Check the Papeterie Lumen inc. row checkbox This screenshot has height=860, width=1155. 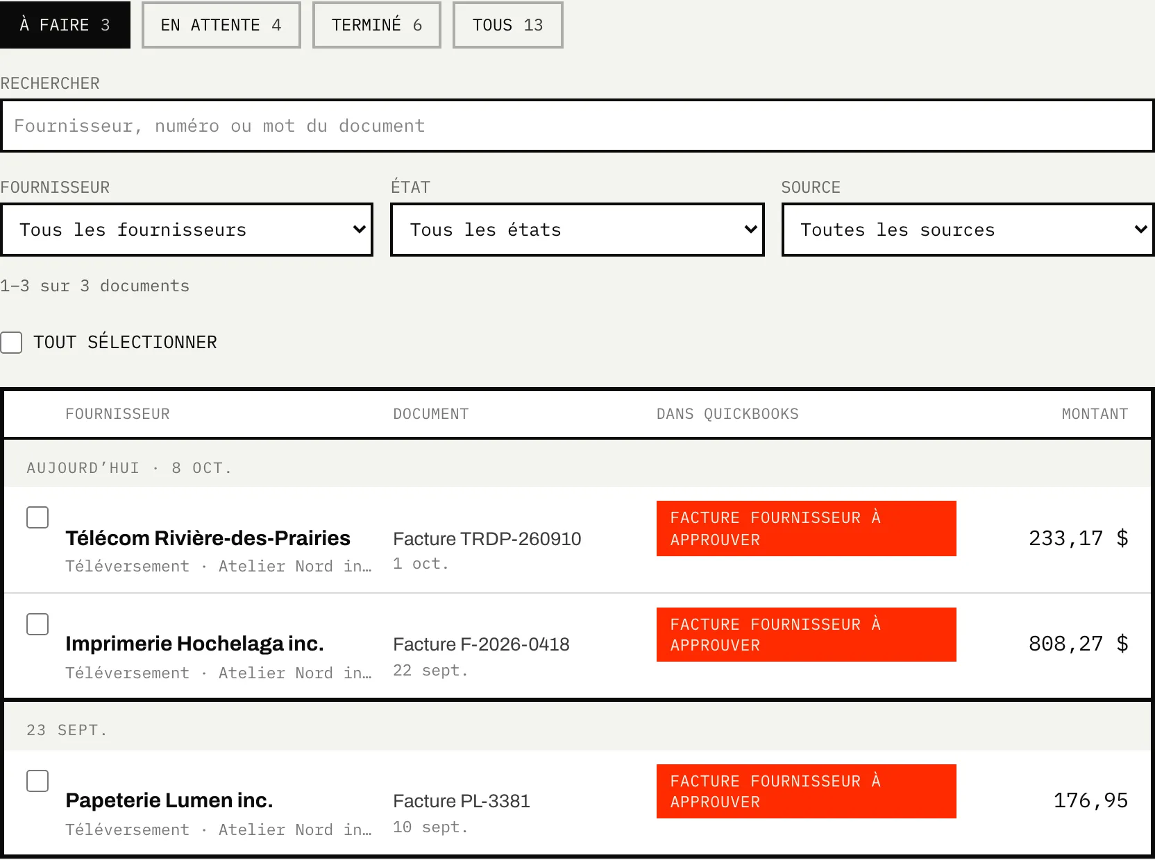[x=37, y=781]
